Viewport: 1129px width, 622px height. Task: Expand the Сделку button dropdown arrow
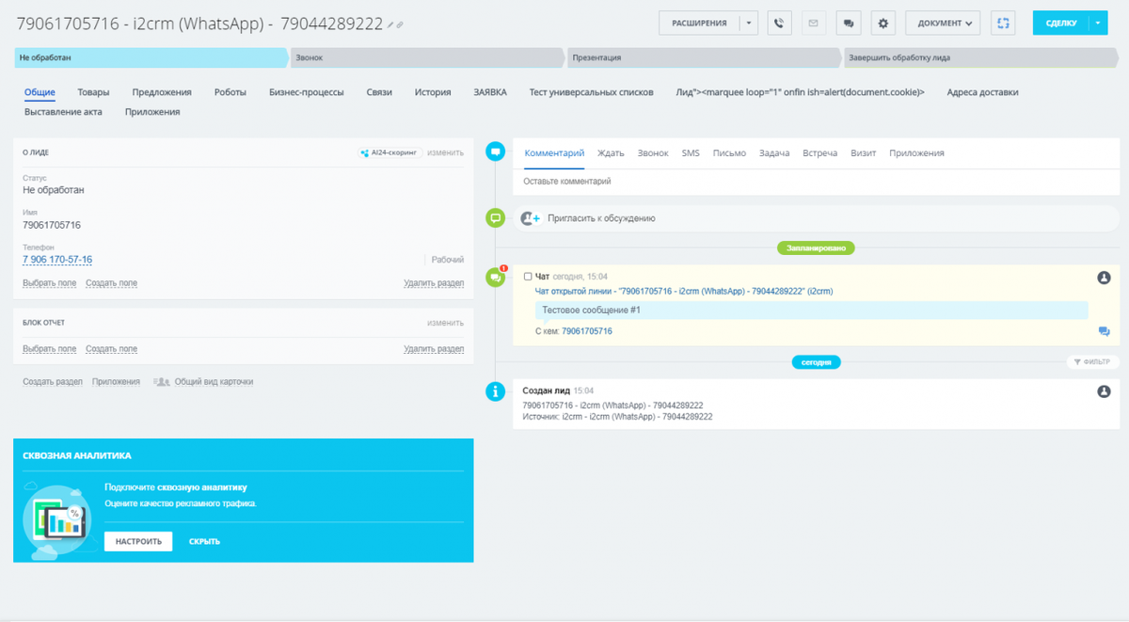(1098, 23)
